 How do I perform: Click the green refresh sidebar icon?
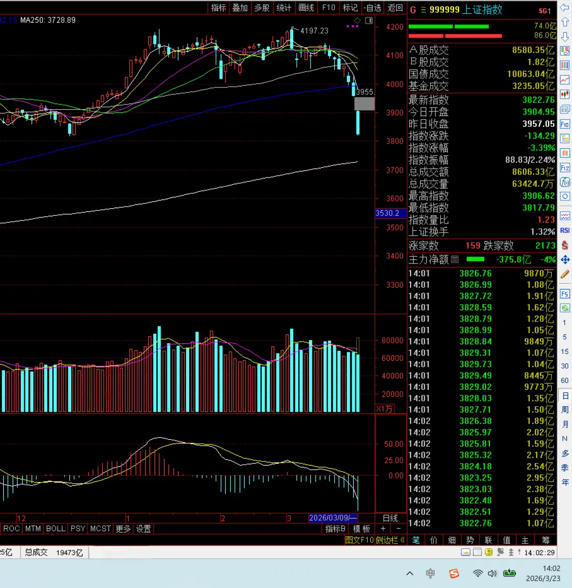pos(565,308)
